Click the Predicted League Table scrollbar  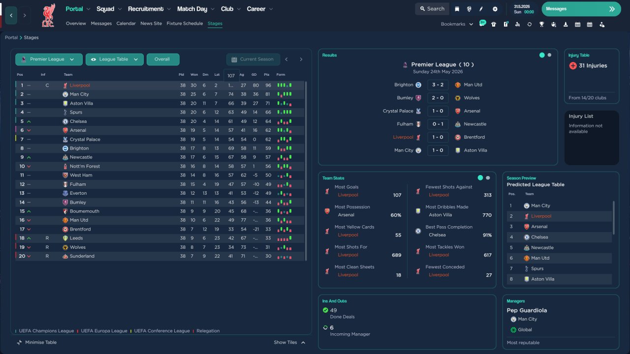point(613,217)
